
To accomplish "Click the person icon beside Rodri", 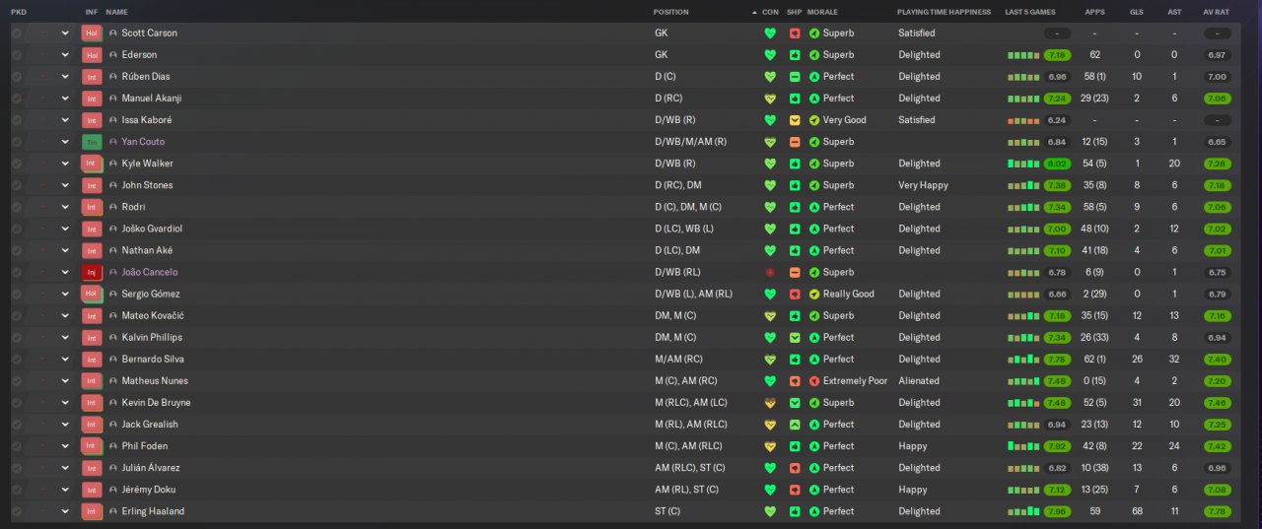I will pos(113,207).
